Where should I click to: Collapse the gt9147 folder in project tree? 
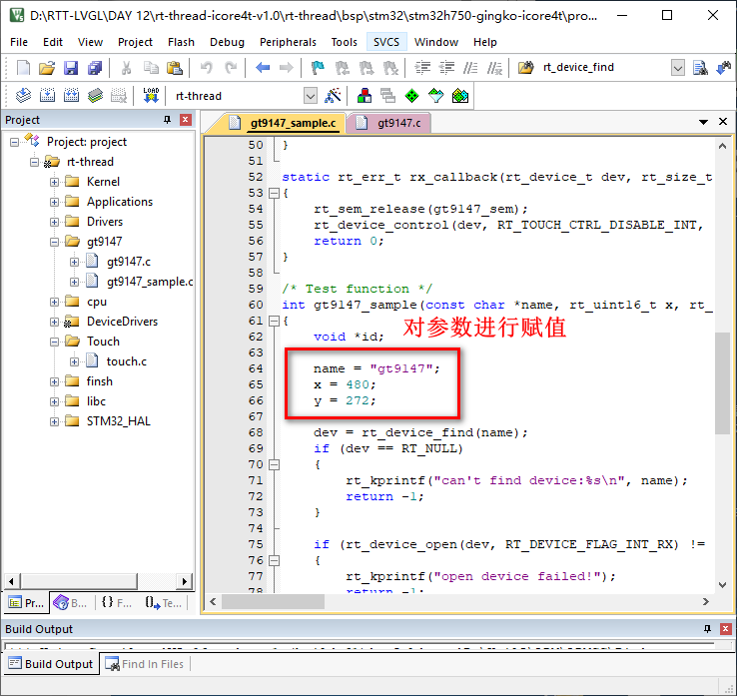(x=55, y=242)
